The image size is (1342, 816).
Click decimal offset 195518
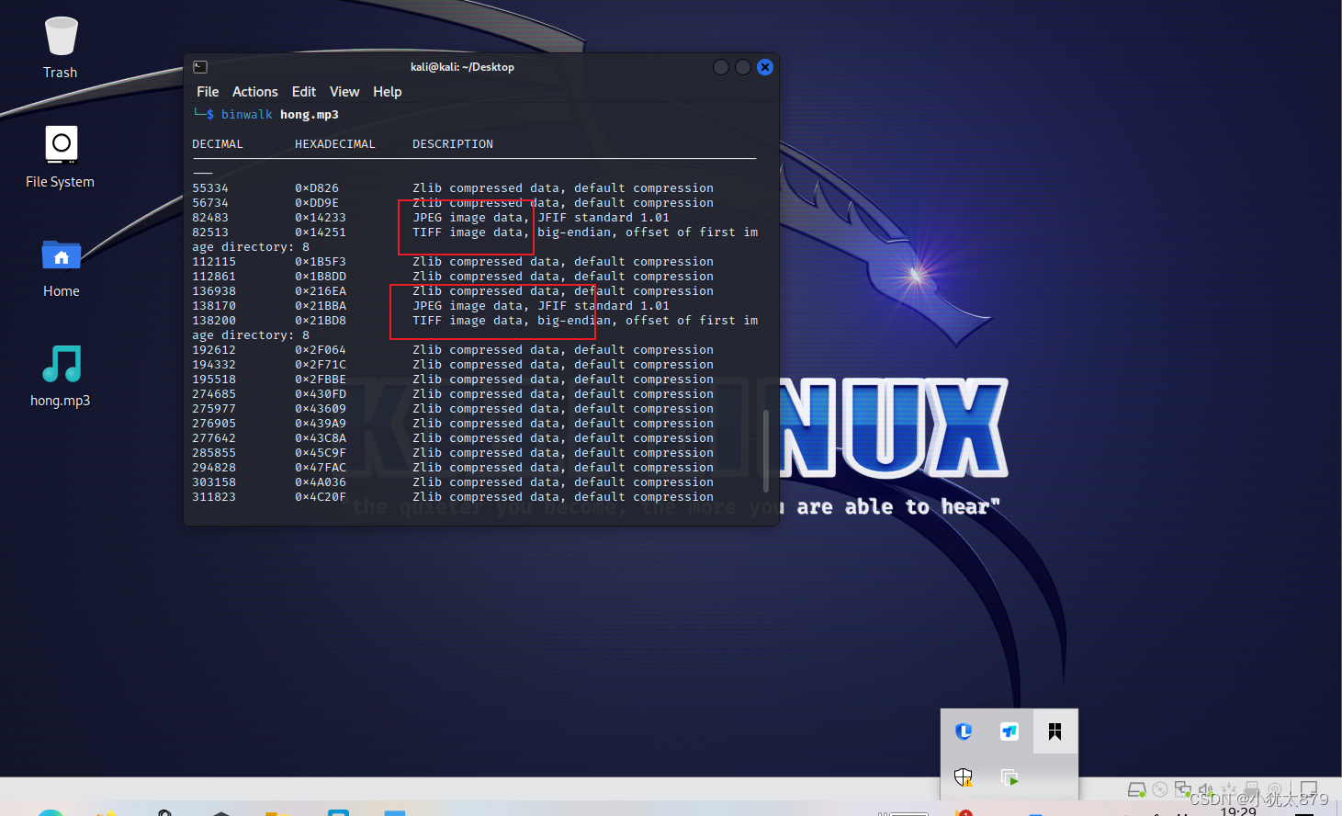(x=214, y=380)
